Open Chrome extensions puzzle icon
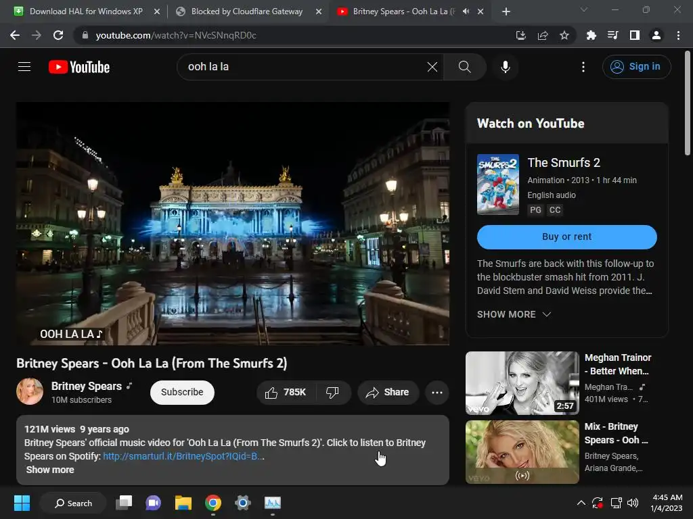693x519 pixels. tap(591, 35)
